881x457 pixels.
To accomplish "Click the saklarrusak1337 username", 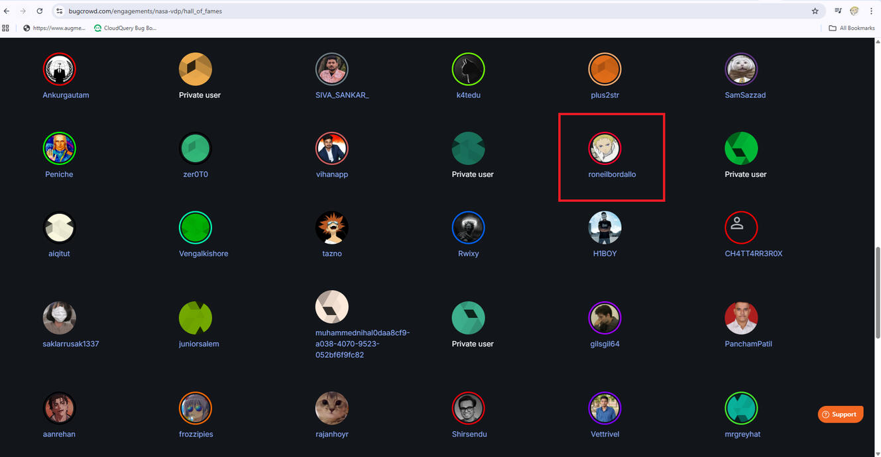I will [71, 344].
